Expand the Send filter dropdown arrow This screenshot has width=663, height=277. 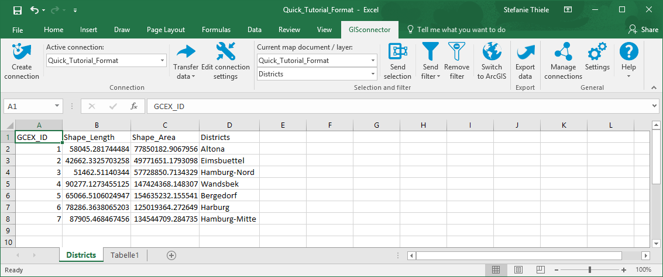438,77
